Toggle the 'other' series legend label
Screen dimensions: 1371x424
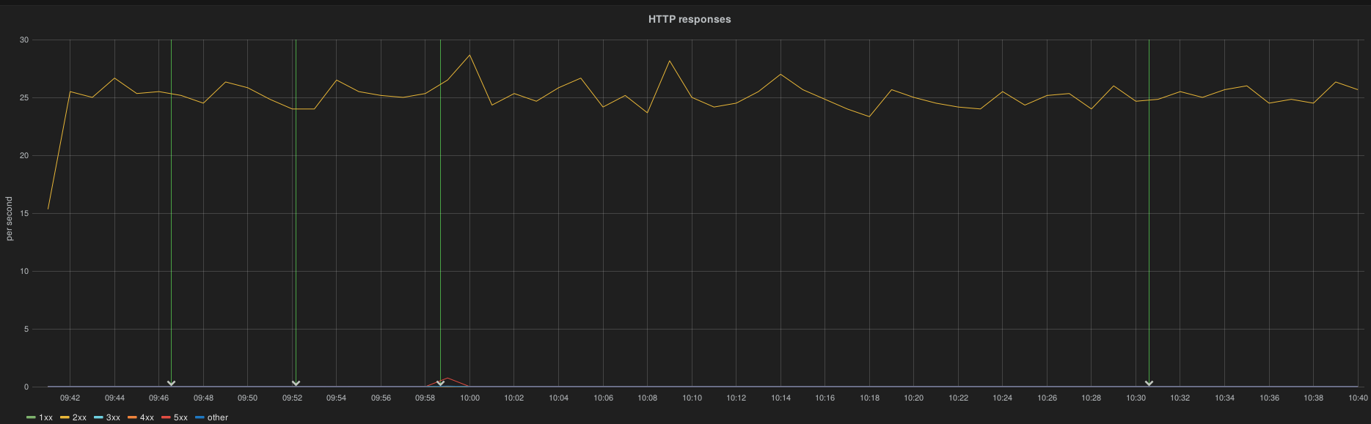coord(218,417)
